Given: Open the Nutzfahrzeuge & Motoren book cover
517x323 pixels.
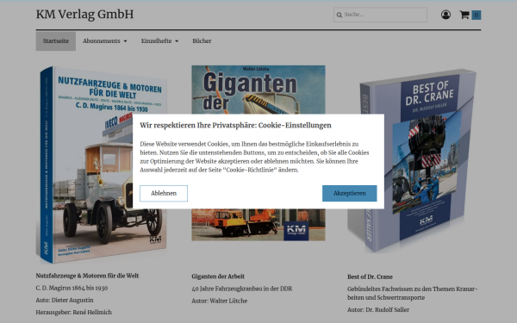Looking at the screenshot, I should 102,165.
